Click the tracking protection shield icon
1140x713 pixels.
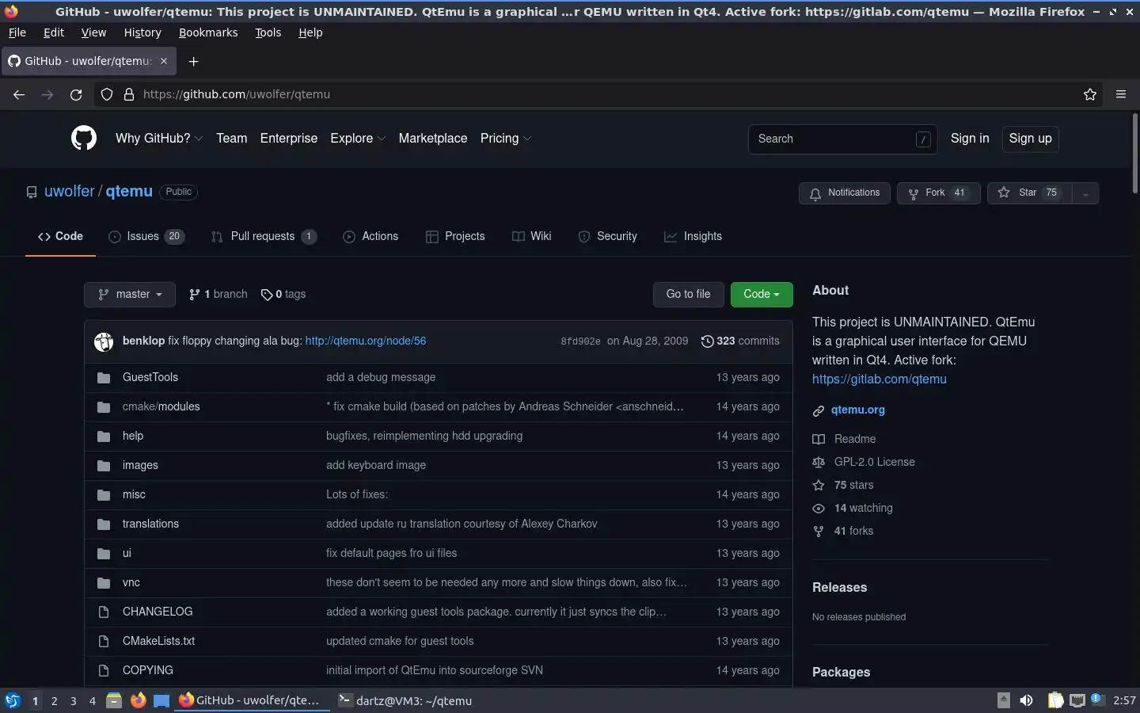tap(107, 94)
